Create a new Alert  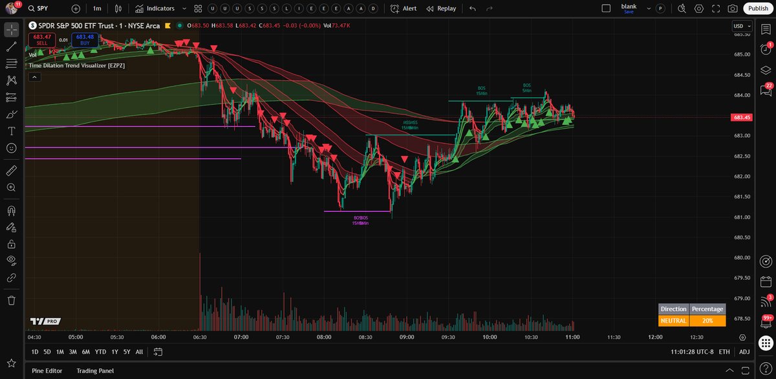pos(404,8)
